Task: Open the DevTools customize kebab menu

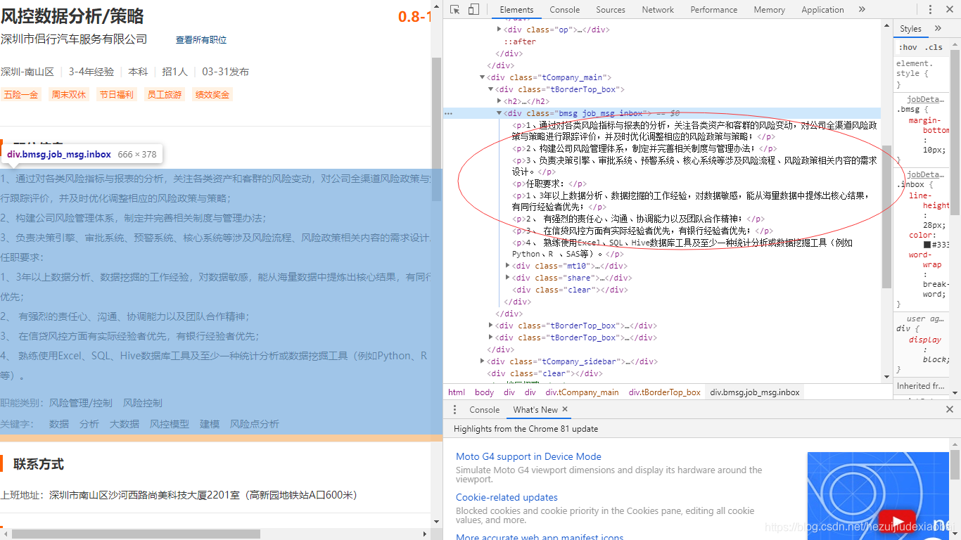Action: point(930,9)
